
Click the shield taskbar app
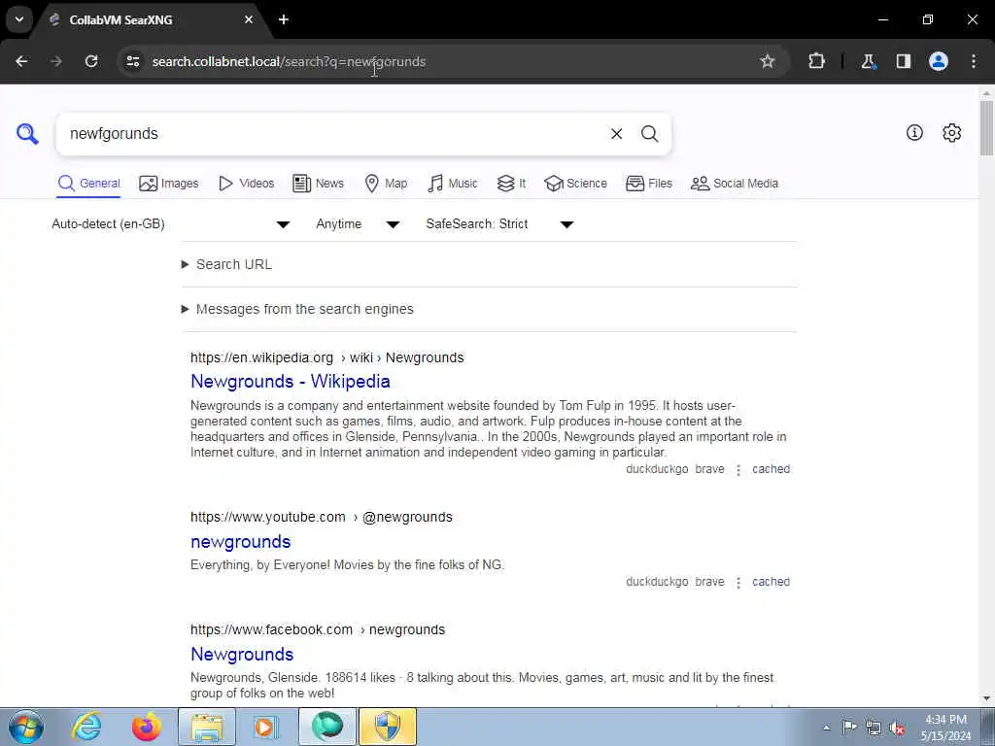(x=388, y=727)
